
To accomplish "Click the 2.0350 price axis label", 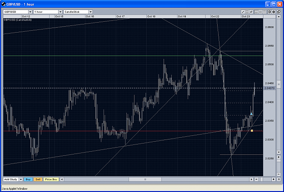I will tap(269, 121).
